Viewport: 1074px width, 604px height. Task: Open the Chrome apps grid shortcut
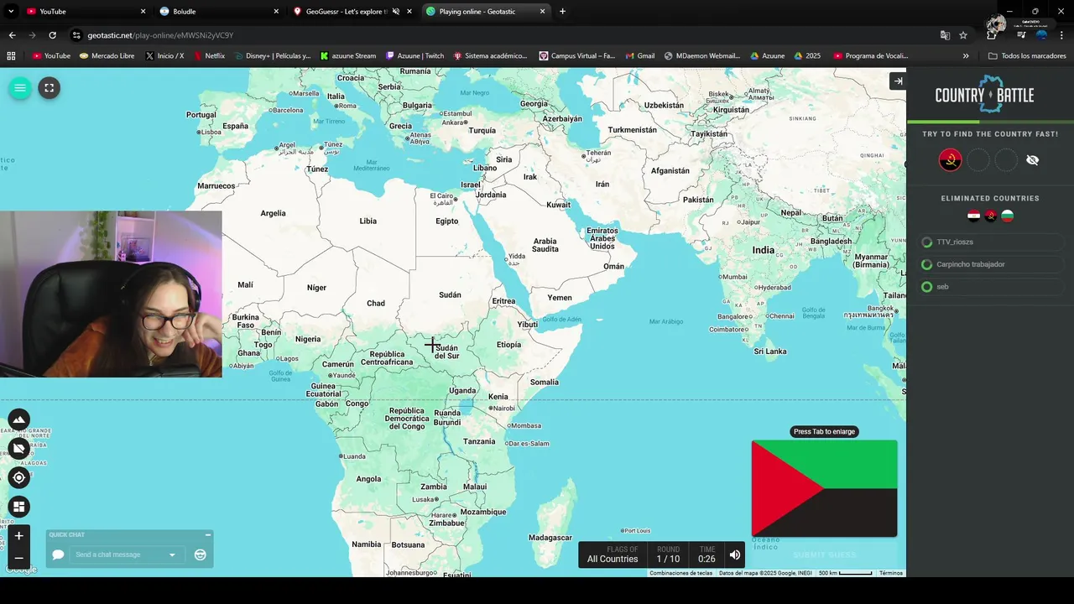(11, 56)
